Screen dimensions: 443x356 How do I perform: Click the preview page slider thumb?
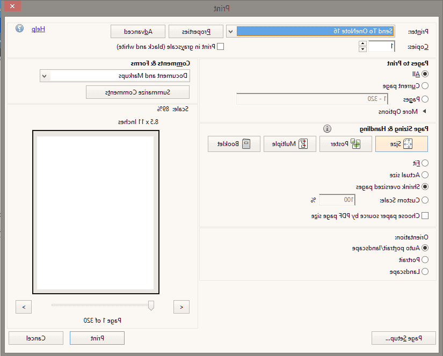(x=151, y=306)
